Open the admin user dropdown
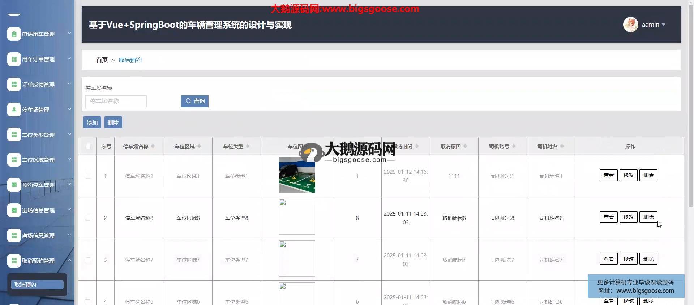Image resolution: width=694 pixels, height=305 pixels. [x=654, y=25]
